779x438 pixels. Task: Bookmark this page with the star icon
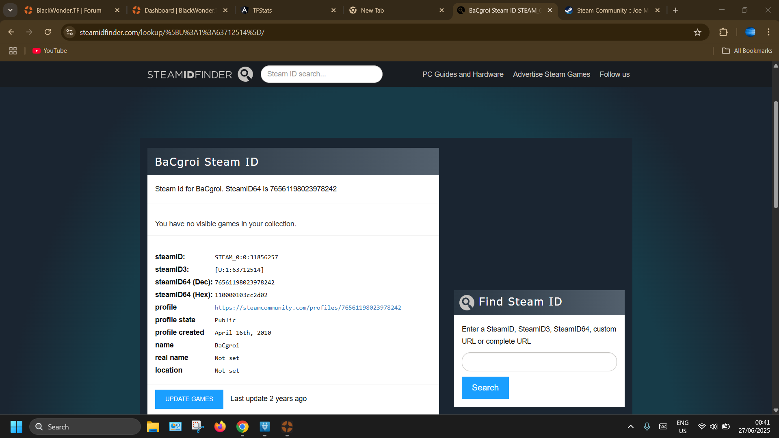[x=697, y=32]
